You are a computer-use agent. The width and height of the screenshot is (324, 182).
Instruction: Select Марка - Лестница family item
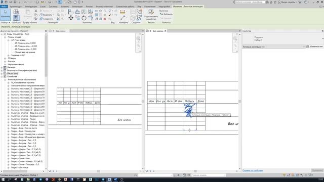[20, 167]
